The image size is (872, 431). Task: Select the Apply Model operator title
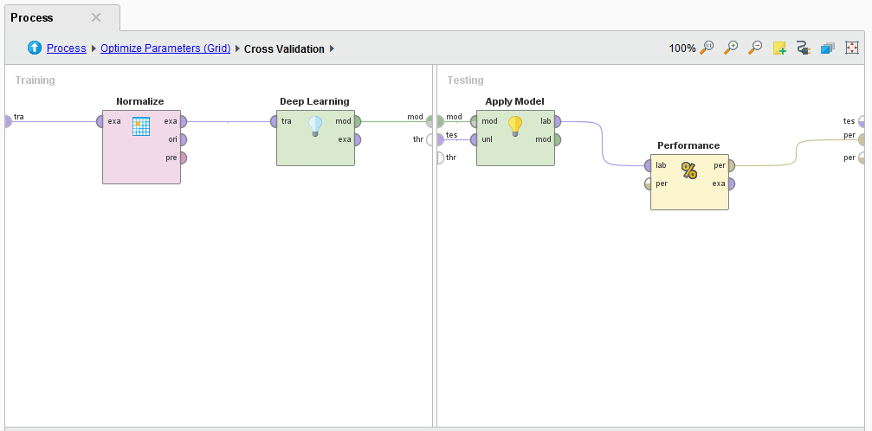514,102
